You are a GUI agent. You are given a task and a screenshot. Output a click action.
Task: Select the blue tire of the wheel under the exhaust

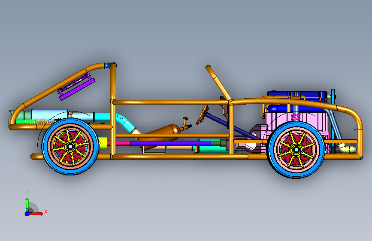(x=45, y=146)
